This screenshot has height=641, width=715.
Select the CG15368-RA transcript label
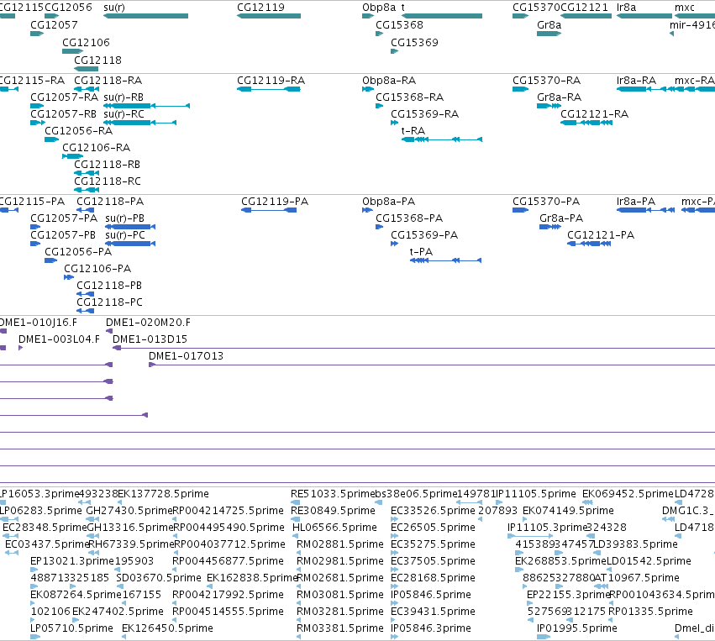click(409, 97)
